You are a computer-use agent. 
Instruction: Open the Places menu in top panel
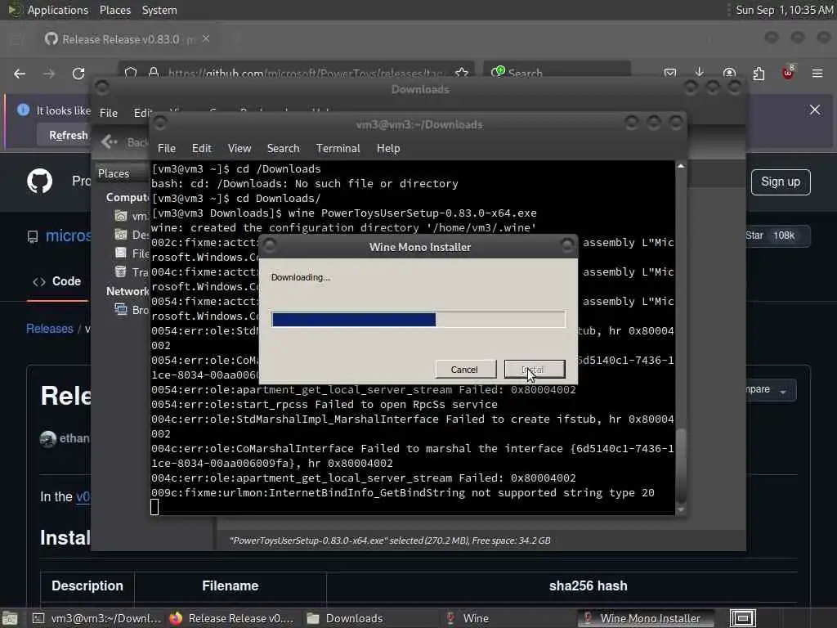pos(114,10)
